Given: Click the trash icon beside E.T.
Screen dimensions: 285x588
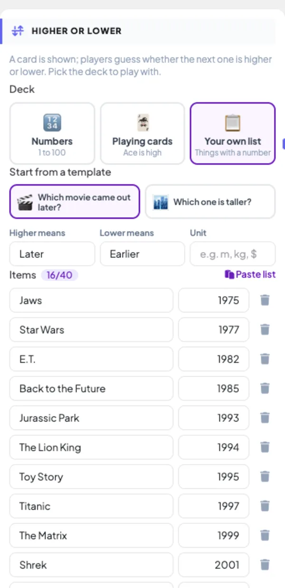Looking at the screenshot, I should tap(265, 359).
